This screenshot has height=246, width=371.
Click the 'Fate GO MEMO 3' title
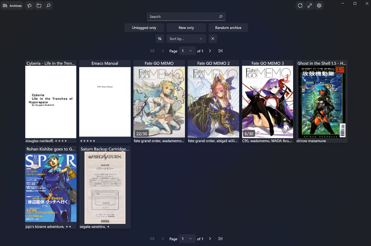click(268, 63)
